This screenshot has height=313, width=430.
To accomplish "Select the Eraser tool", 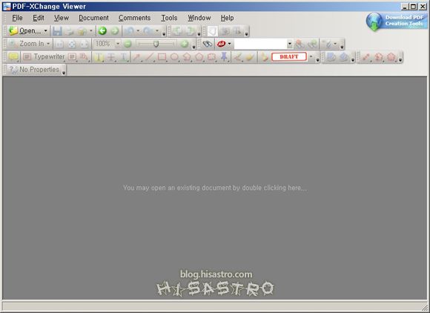I will point(250,57).
